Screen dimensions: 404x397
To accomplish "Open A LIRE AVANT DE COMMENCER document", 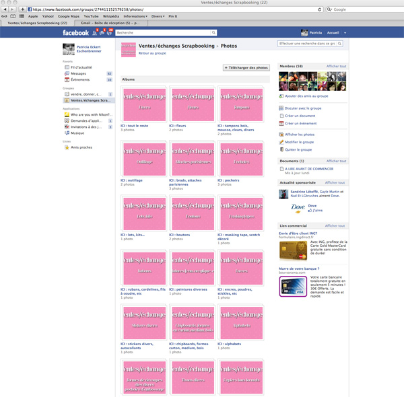I will (309, 169).
